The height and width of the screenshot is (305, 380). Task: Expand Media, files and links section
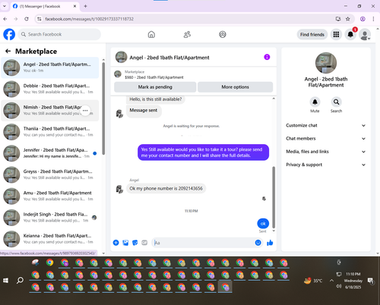[326, 152]
